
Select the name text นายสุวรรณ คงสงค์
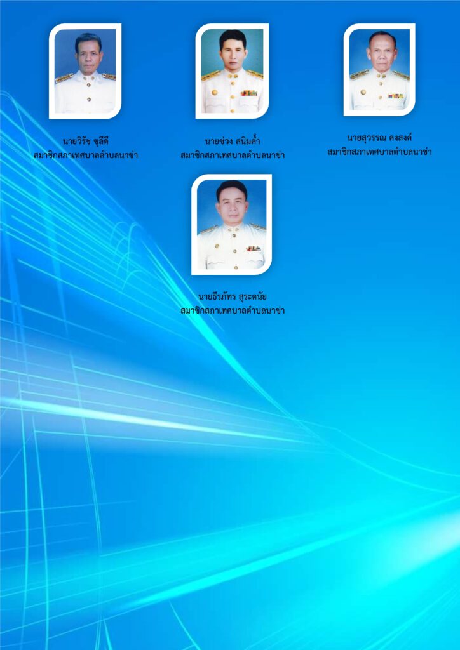click(379, 138)
